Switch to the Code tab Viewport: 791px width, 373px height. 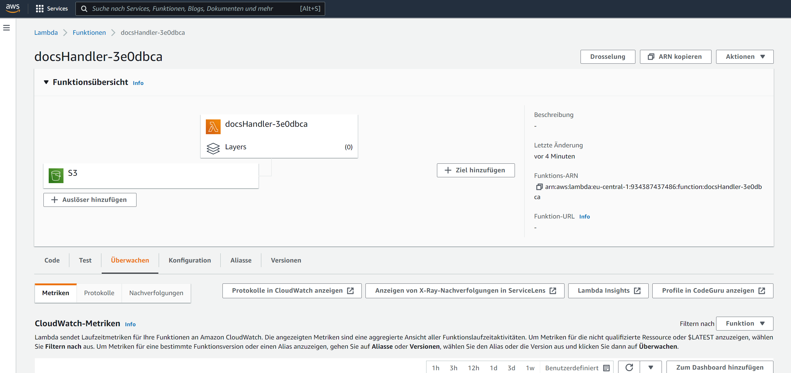click(x=52, y=260)
